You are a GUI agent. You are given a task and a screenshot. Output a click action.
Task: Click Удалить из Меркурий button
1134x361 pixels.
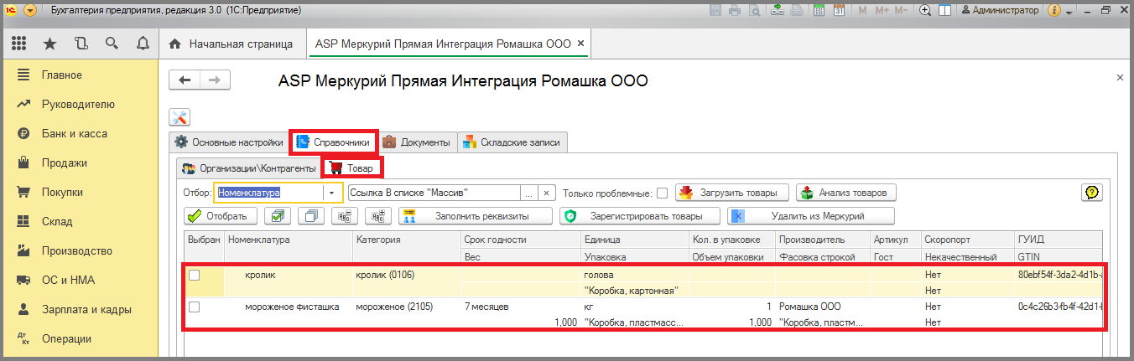tap(811, 216)
